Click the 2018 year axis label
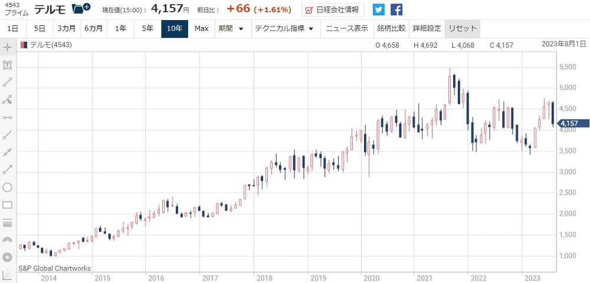This screenshot has height=283, width=590. [x=263, y=278]
